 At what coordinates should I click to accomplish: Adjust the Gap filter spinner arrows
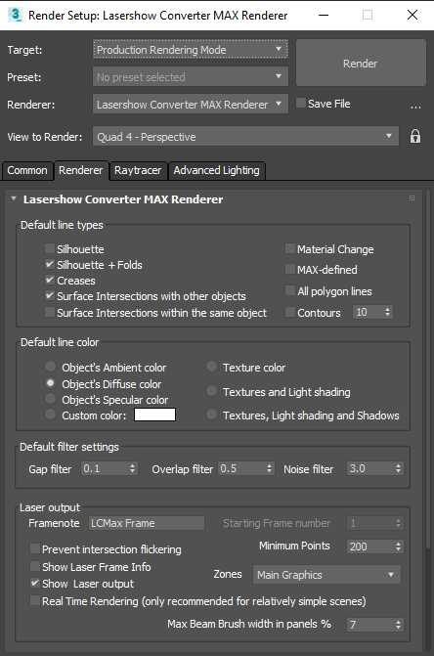click(x=132, y=468)
